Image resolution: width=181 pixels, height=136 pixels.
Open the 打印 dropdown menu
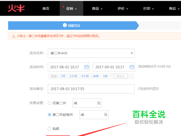[148, 9]
